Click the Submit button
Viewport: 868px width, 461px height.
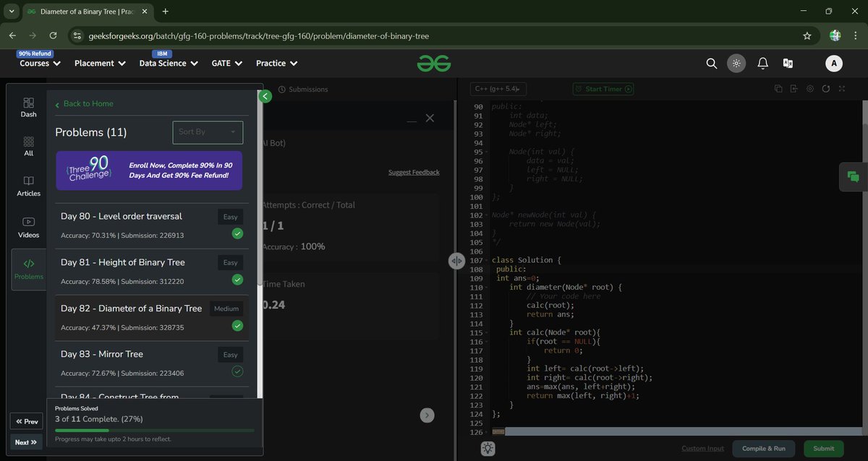click(x=823, y=449)
